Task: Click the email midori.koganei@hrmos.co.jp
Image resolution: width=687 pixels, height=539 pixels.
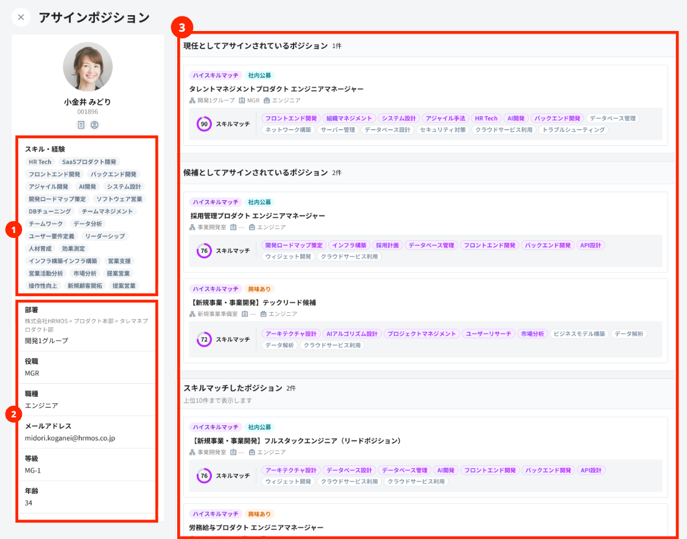Action: 70,438
